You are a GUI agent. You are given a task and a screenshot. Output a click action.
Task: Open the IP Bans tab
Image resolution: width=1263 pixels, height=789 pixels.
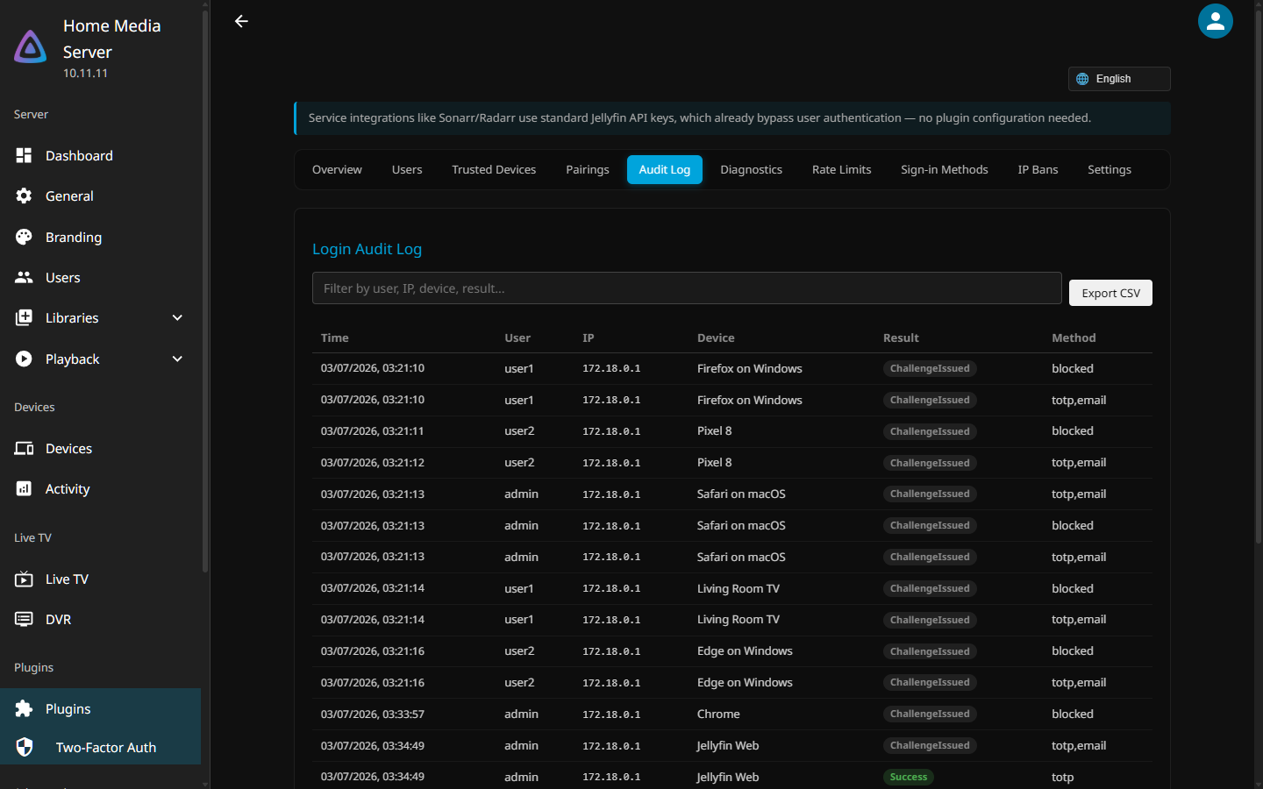point(1038,169)
